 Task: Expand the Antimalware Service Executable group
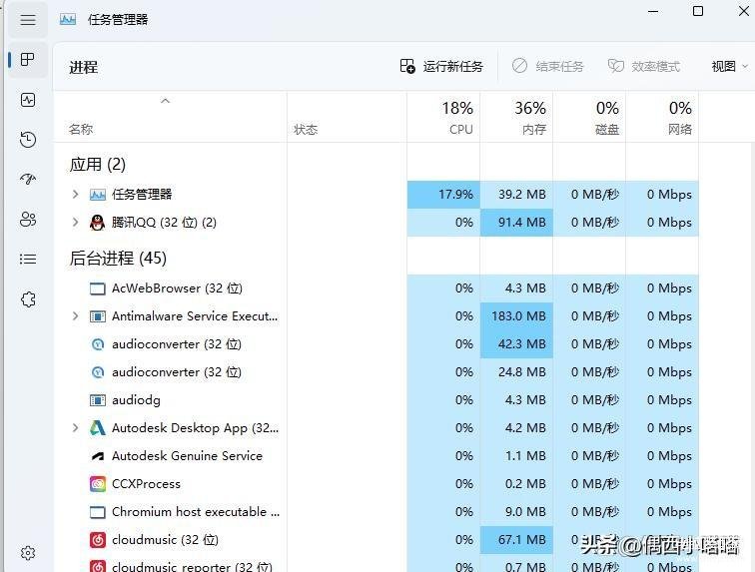[x=75, y=315]
